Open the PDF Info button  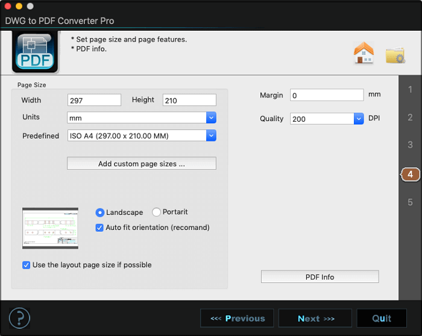(320, 276)
